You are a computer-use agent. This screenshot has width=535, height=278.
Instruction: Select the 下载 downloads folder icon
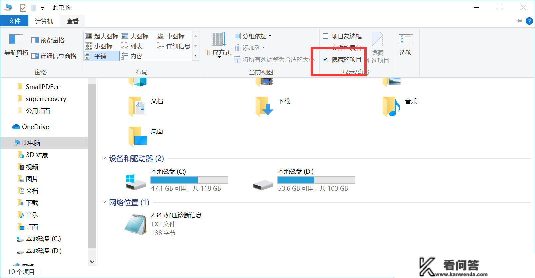[264, 106]
